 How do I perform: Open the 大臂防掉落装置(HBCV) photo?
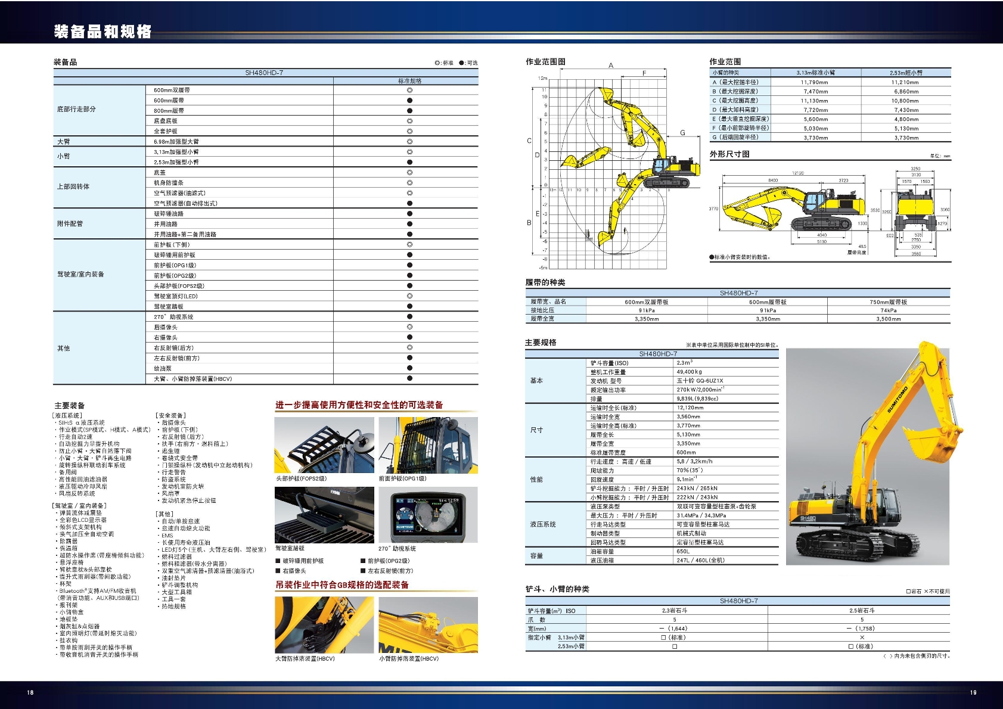(x=324, y=625)
